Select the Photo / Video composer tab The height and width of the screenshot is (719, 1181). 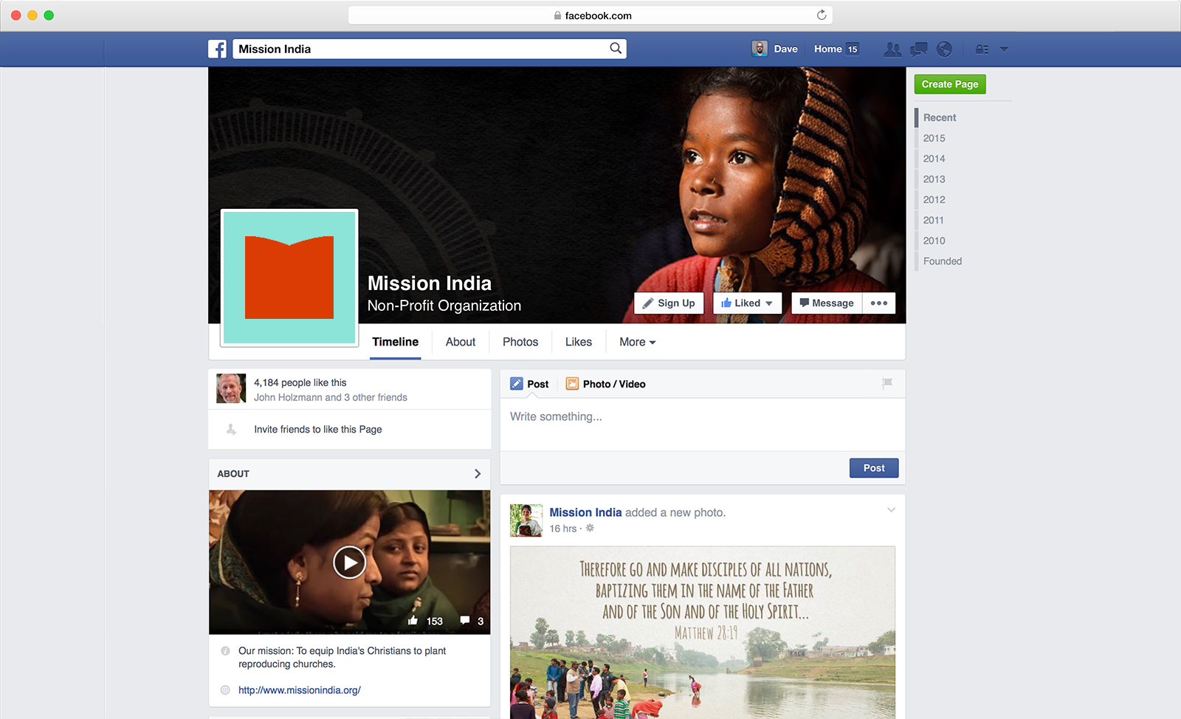point(605,384)
